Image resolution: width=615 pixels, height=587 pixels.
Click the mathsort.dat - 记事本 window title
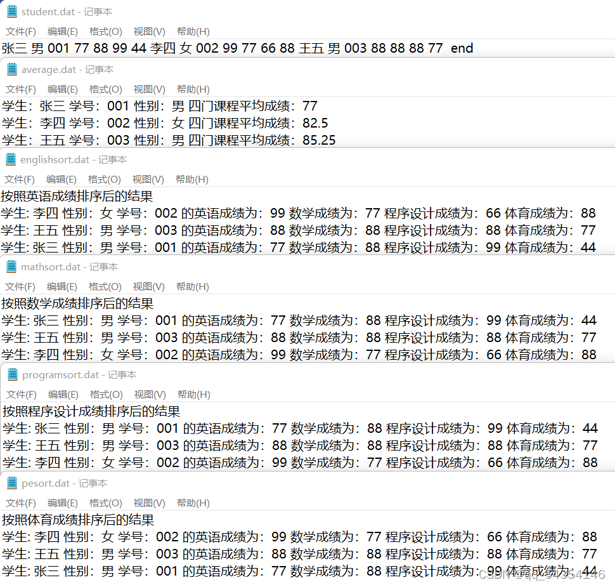[69, 267]
